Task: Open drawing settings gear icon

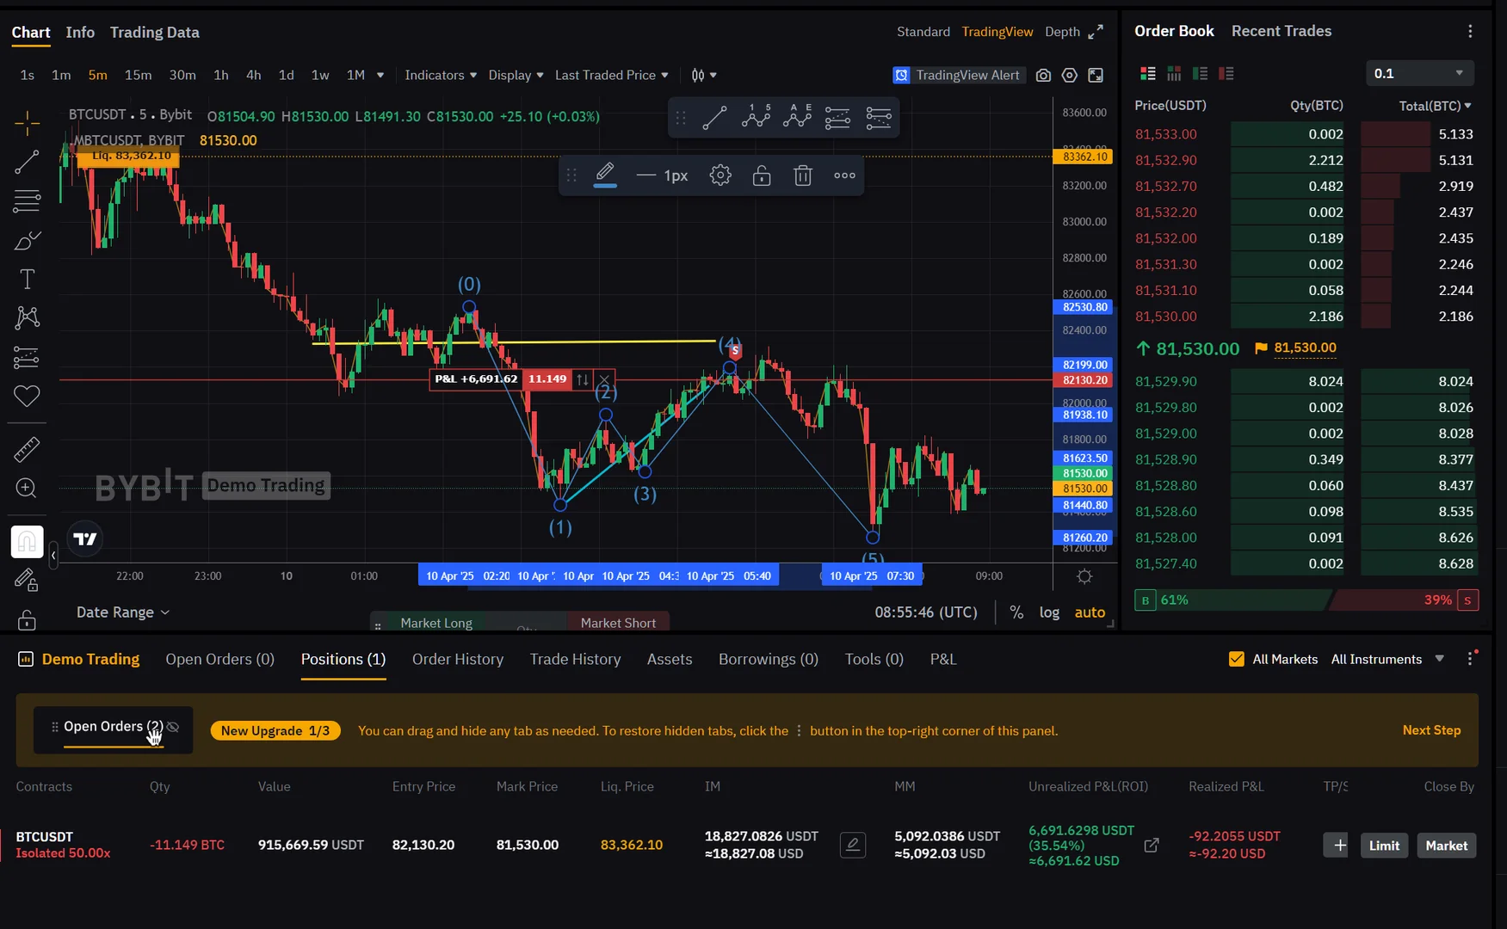Action: pyautogui.click(x=720, y=175)
